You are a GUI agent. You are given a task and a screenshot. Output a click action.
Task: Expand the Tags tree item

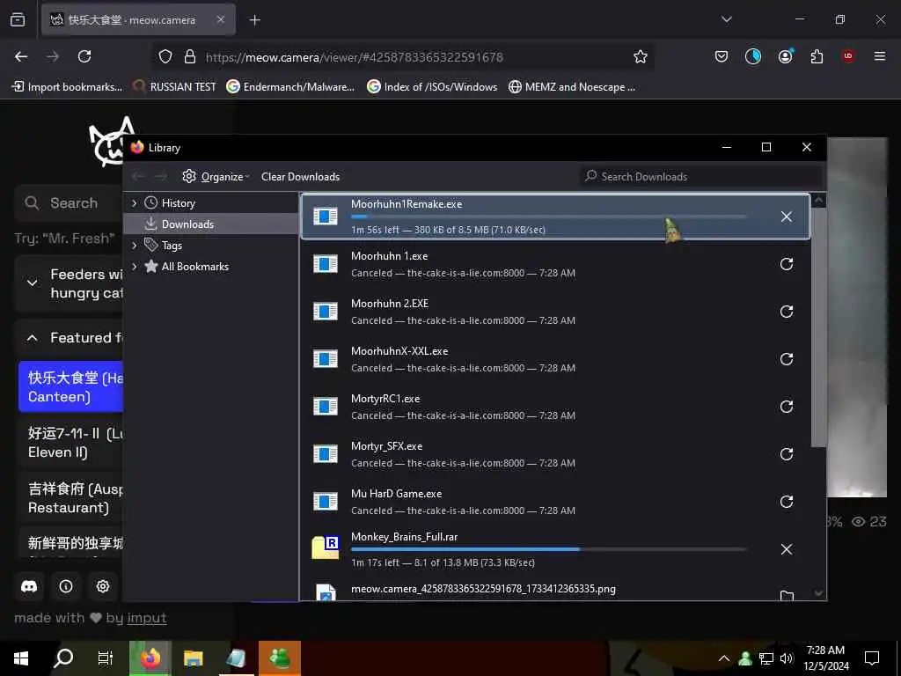134,246
